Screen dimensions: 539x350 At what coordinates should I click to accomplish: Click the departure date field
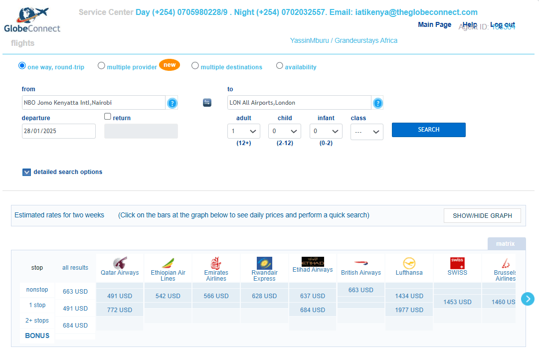pyautogui.click(x=59, y=131)
